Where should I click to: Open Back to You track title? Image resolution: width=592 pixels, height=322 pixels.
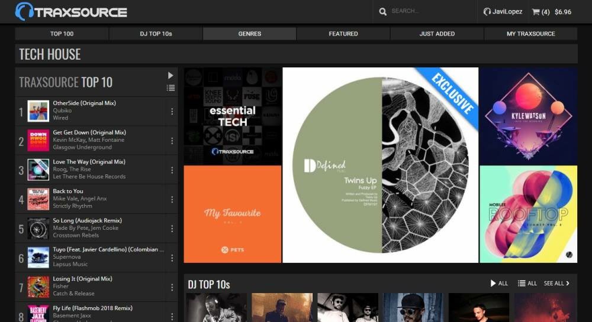point(68,191)
